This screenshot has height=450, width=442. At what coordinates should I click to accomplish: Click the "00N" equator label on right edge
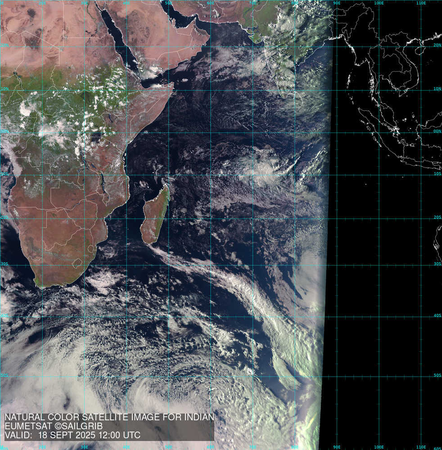click(437, 131)
